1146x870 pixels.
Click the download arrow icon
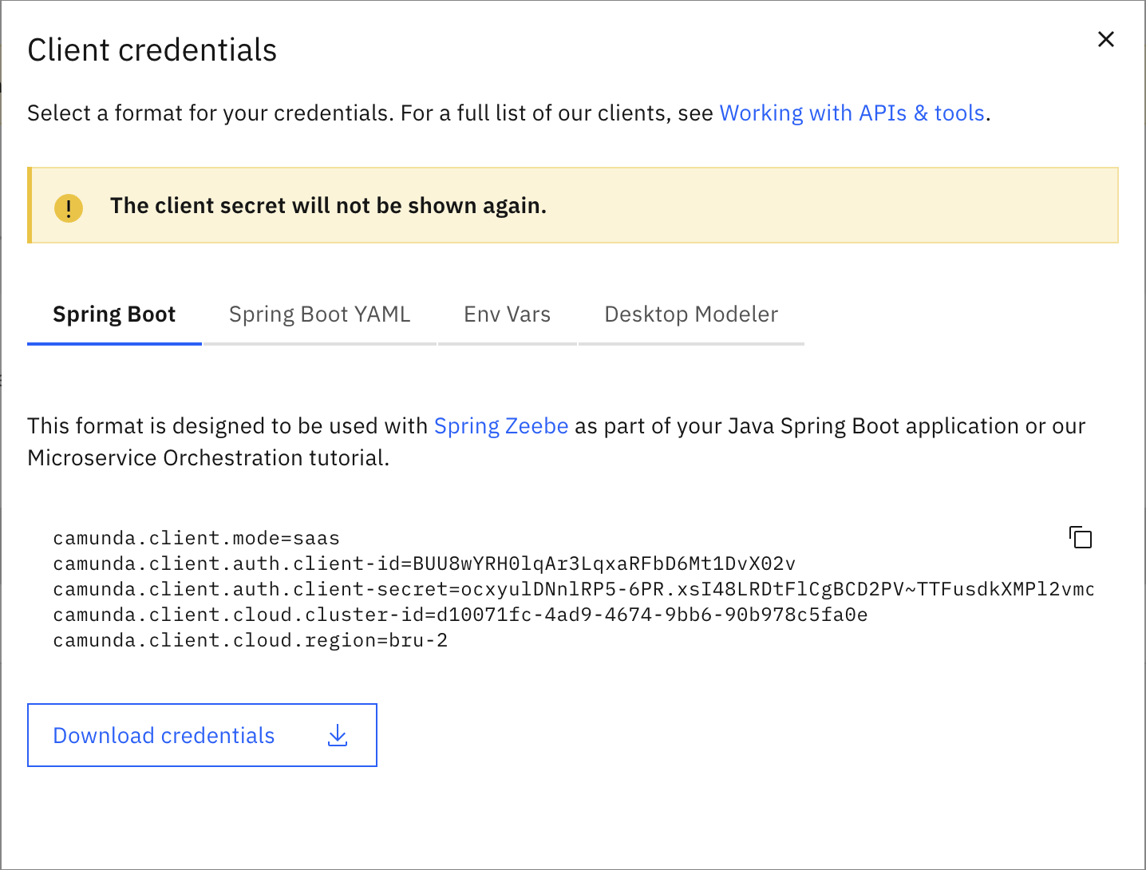(338, 735)
